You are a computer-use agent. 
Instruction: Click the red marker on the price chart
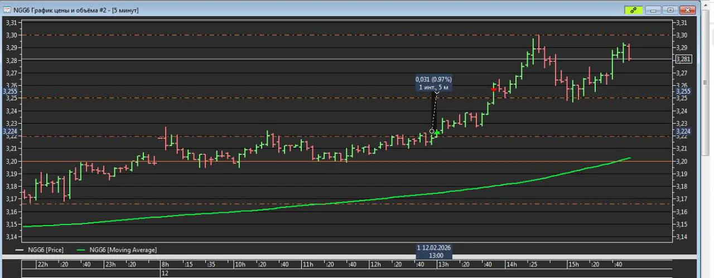coord(494,89)
